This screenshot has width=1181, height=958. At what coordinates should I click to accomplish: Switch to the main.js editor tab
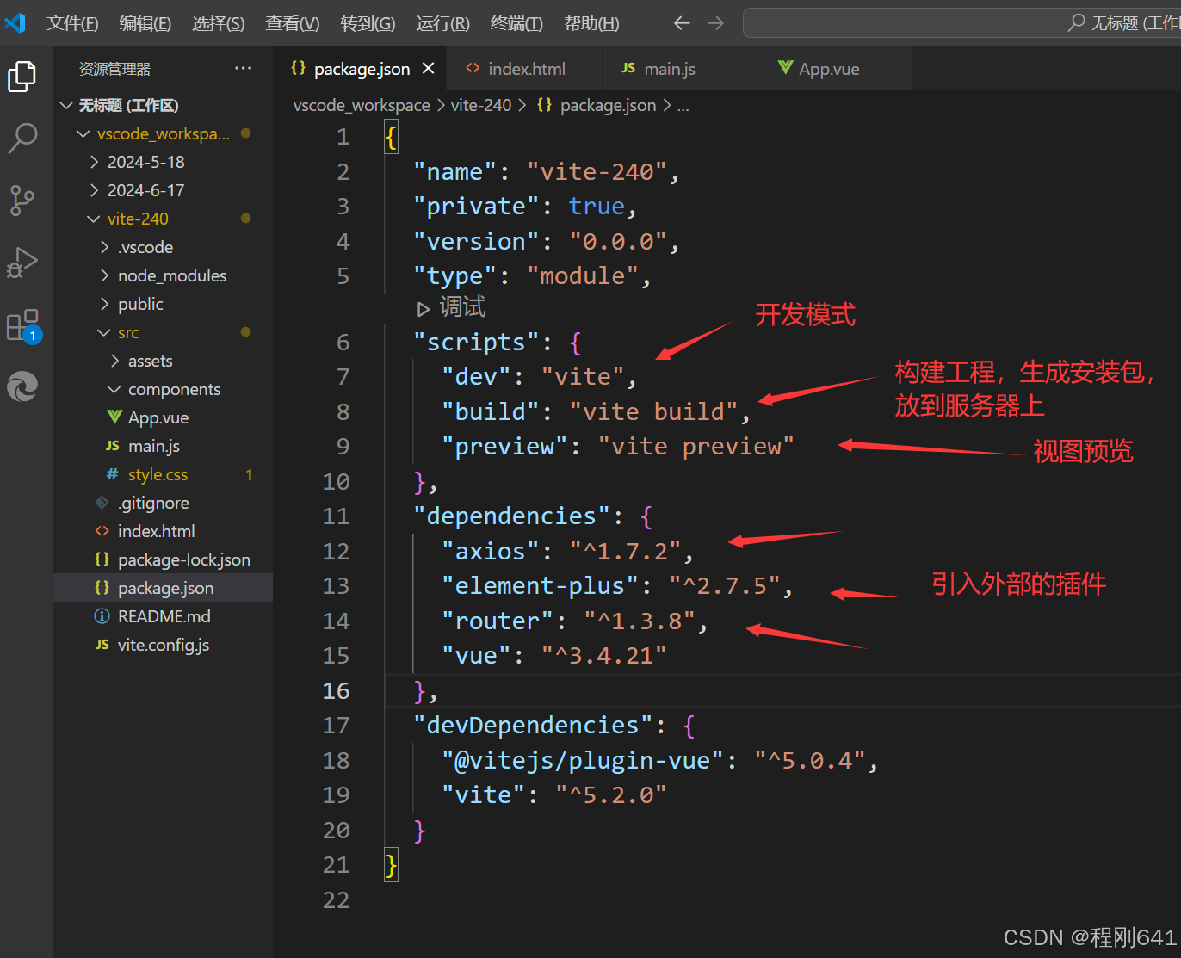(x=679, y=69)
